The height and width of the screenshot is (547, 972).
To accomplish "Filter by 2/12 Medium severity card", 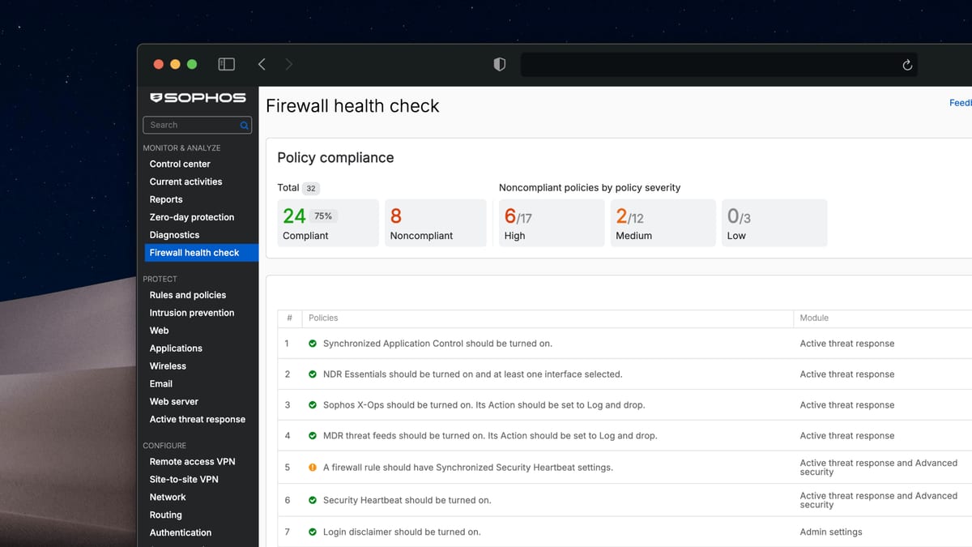I will pos(663,223).
